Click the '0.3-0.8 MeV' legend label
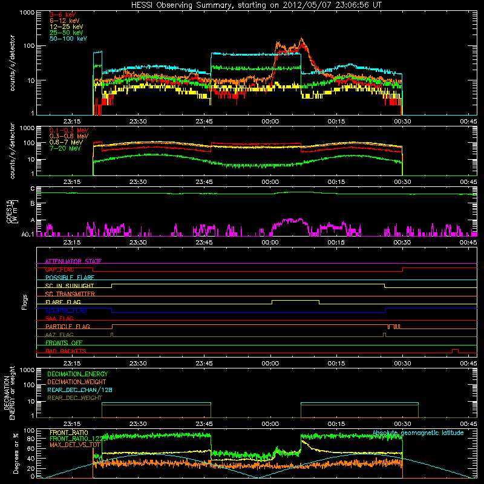The height and width of the screenshot is (484, 484). (69, 136)
